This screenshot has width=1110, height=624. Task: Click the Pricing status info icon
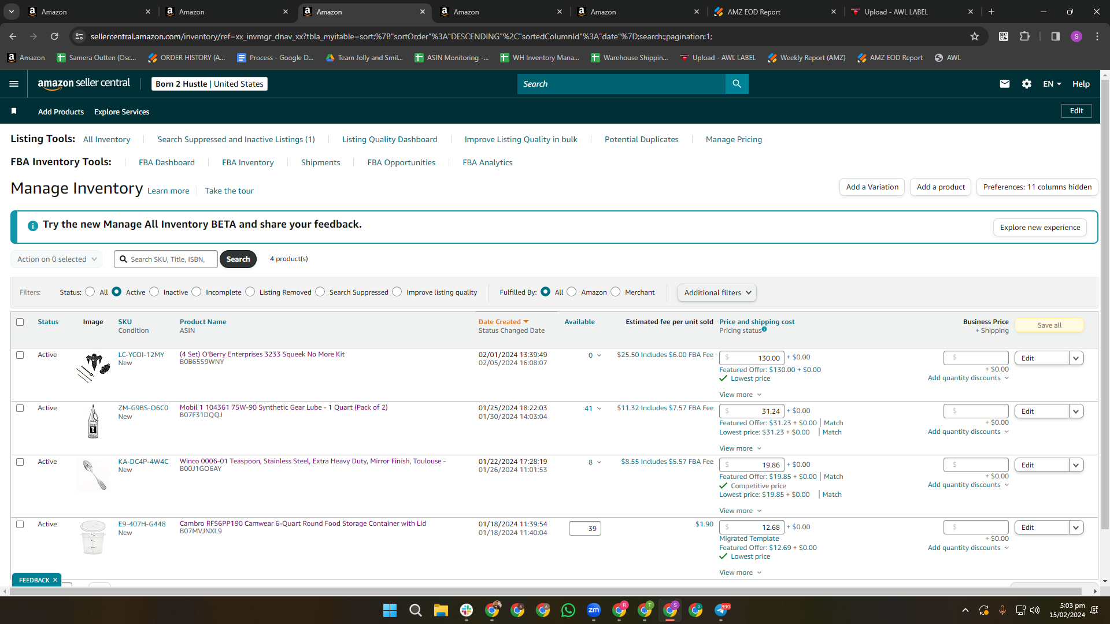point(764,329)
